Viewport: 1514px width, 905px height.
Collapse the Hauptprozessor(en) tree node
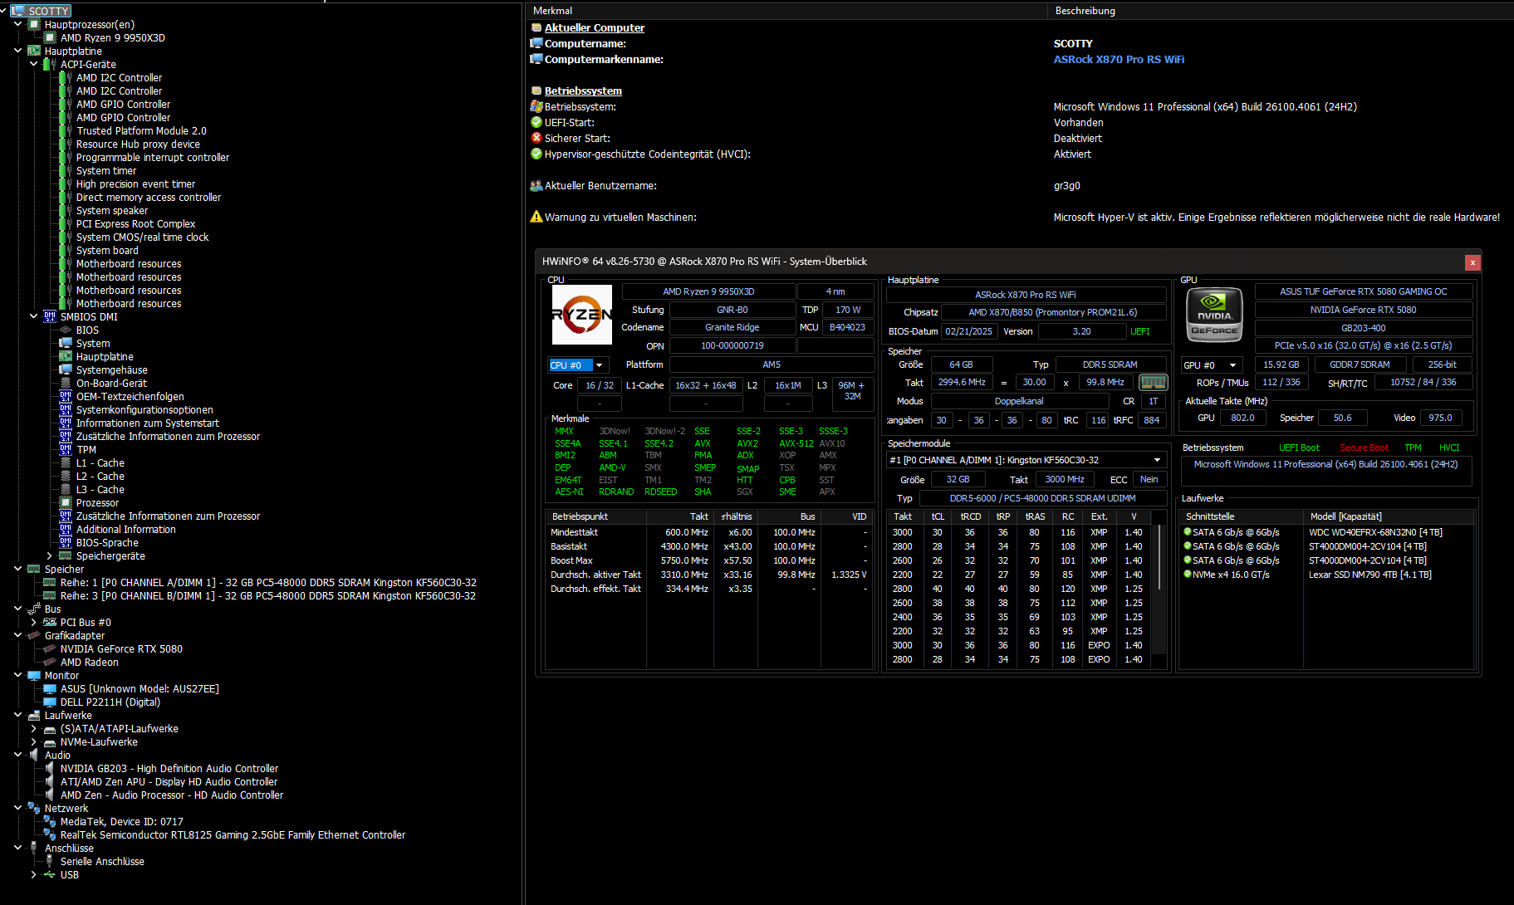click(x=18, y=24)
